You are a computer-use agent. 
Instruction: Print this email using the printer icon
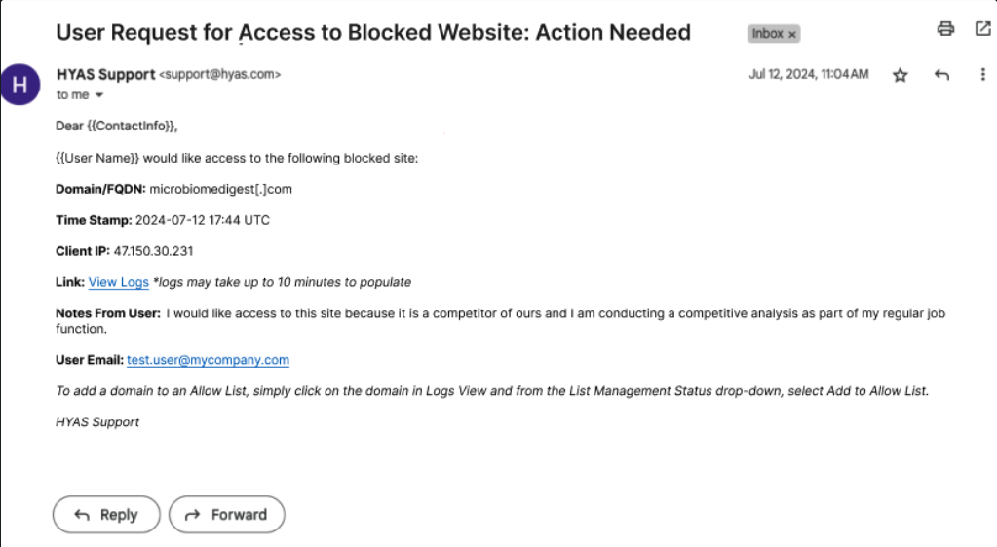pyautogui.click(x=945, y=29)
